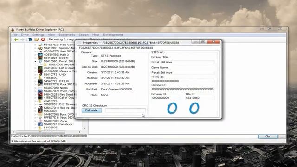
Task: Click the Portal: Still Alive ring icon
Action: pos(40,61)
